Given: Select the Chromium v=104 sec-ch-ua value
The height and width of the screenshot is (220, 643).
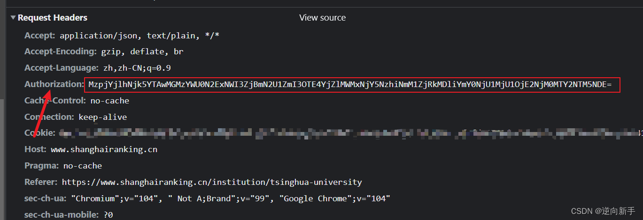Looking at the screenshot, I should pos(231,199).
